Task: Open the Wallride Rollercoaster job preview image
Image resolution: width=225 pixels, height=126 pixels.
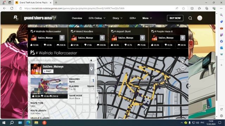Action: (x=49, y=88)
